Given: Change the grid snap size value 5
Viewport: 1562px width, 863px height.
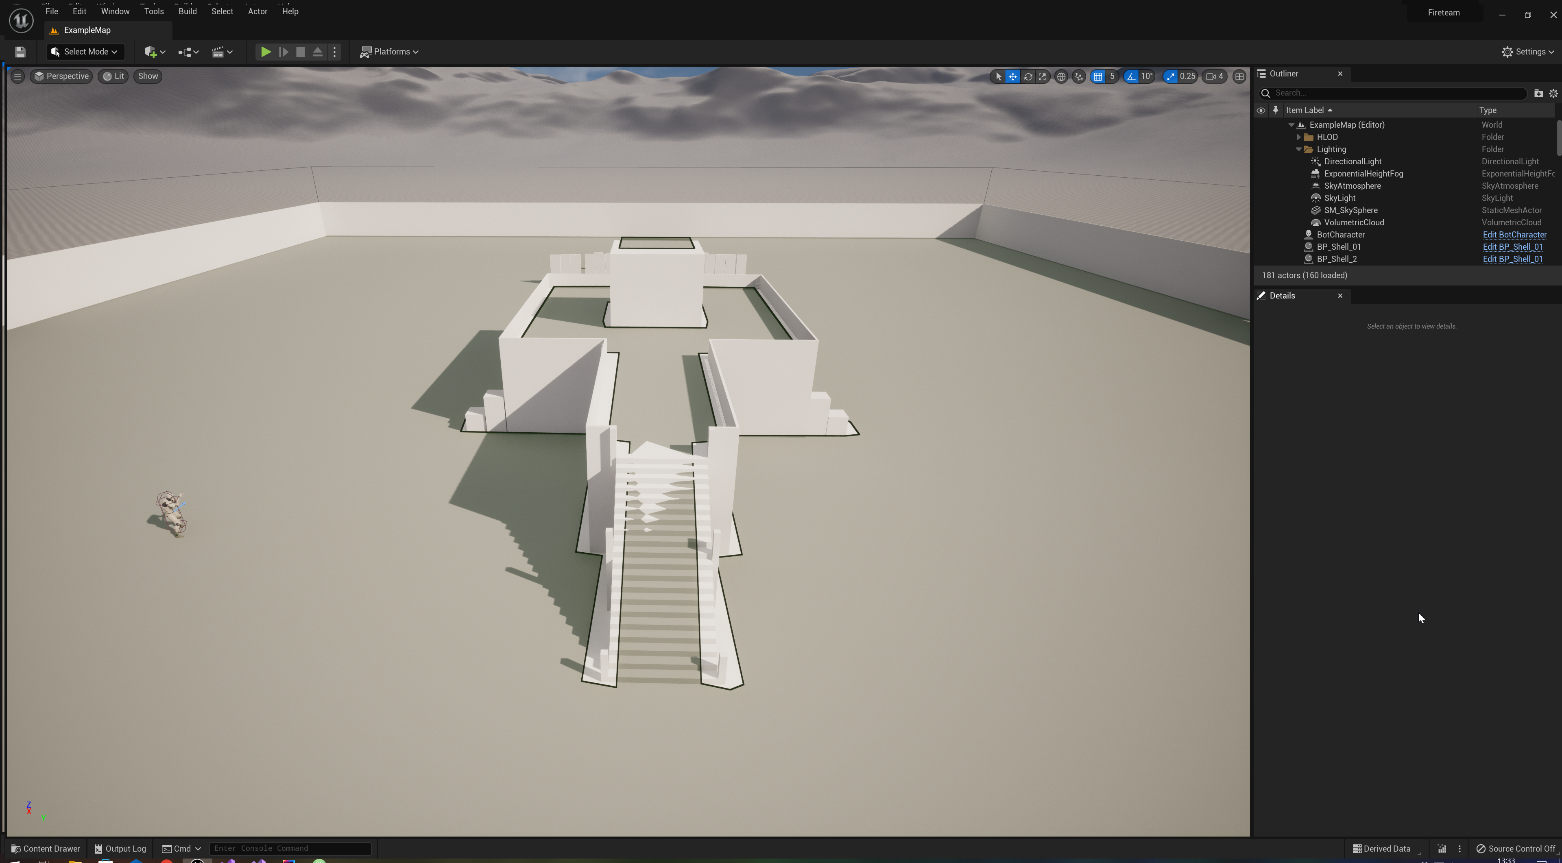Looking at the screenshot, I should (1112, 76).
